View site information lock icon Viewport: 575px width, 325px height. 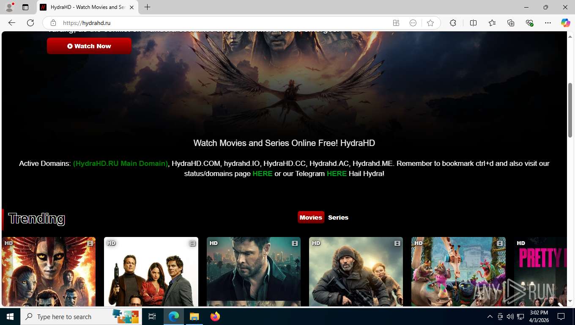53,23
